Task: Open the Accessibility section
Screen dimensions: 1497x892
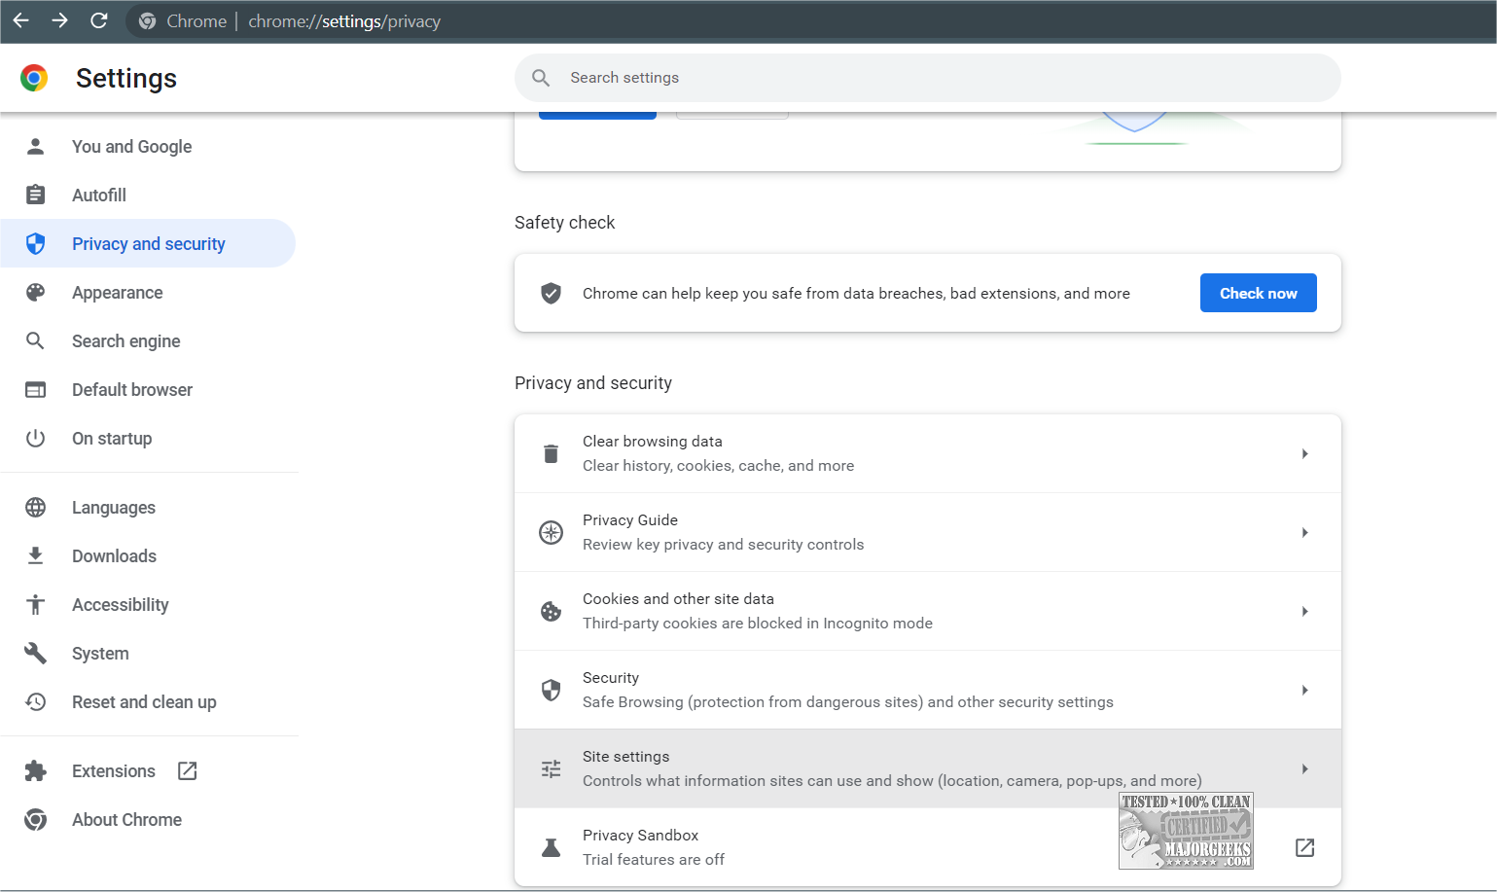Action: pyautogui.click(x=148, y=604)
